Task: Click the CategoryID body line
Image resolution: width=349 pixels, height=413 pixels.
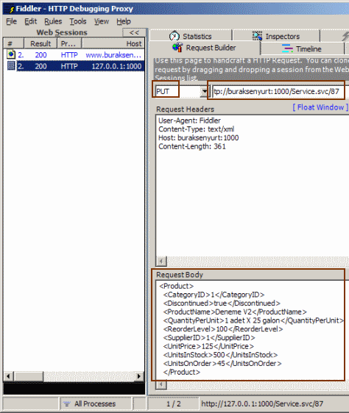Action: tap(214, 295)
